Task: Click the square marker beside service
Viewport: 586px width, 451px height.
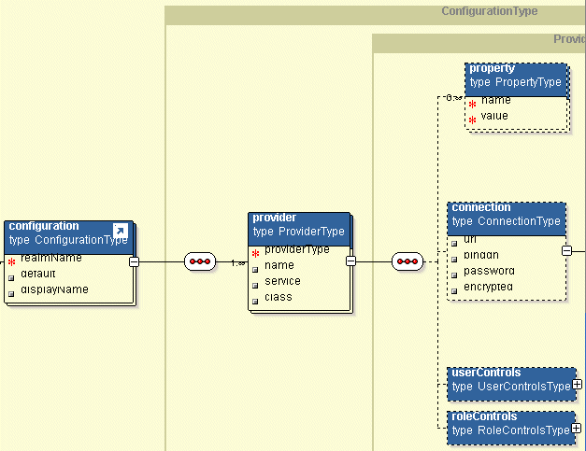Action: tap(255, 286)
